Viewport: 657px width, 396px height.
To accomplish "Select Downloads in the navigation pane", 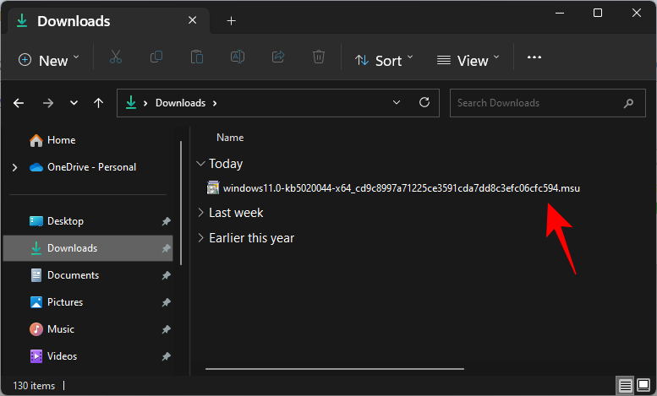I will 88,248.
